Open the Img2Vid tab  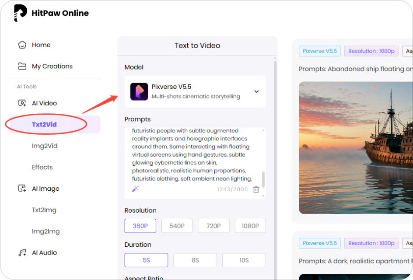[45, 146]
